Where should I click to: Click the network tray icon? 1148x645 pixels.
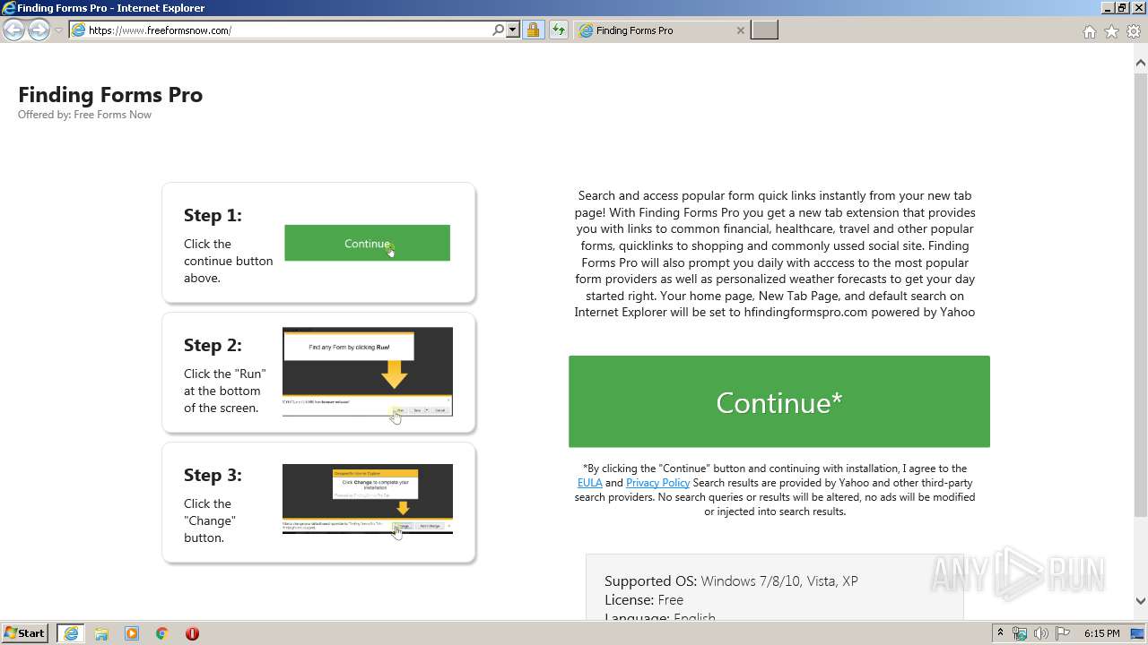click(x=1020, y=633)
